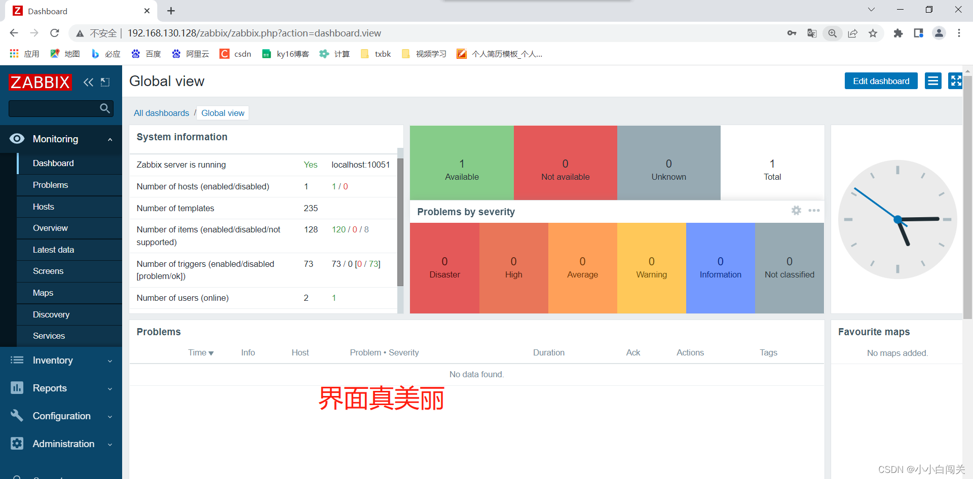Click the Administration gear icon

pos(17,444)
